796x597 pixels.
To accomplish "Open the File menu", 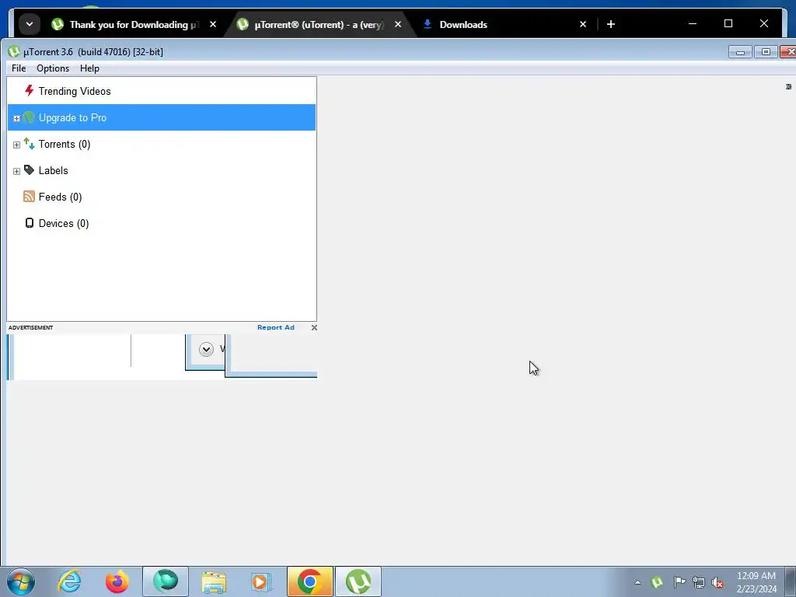I will [19, 68].
